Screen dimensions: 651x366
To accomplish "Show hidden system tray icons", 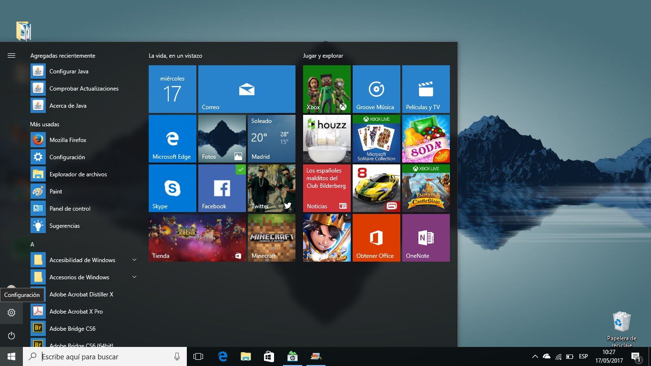I will (535, 356).
